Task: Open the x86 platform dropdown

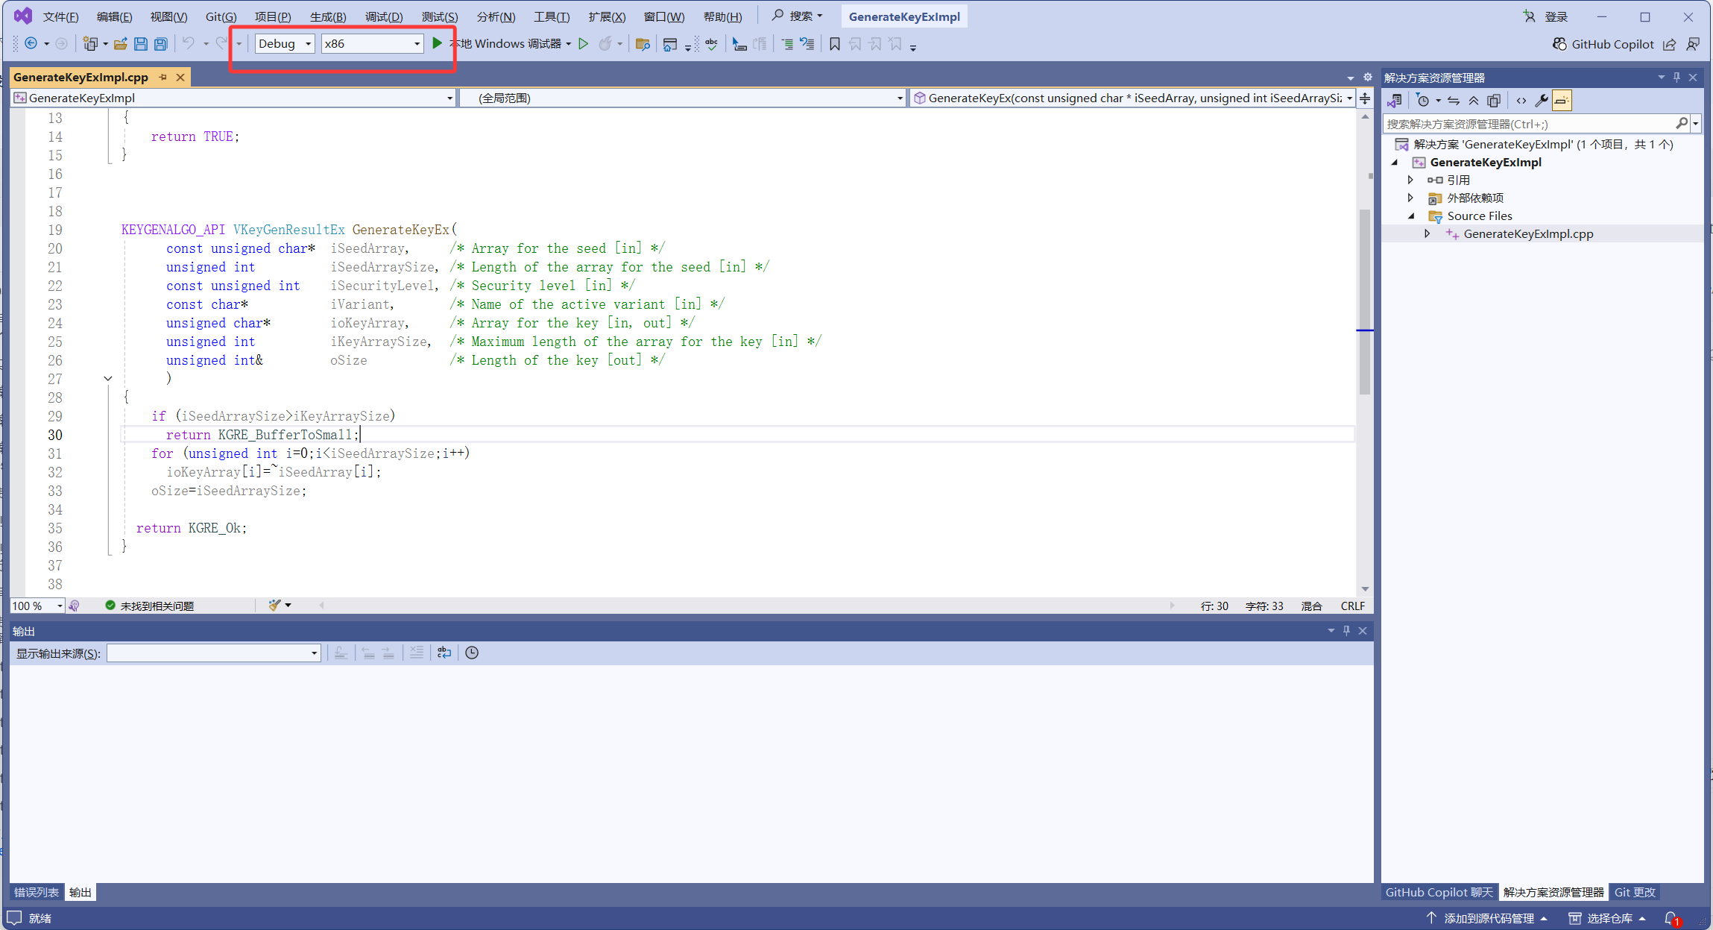Action: pos(372,44)
